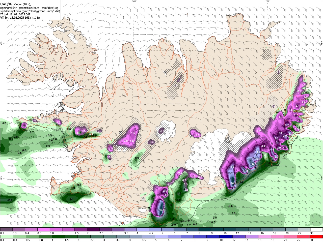Click the '0.2' label in the snow legend

(x=2, y=233)
